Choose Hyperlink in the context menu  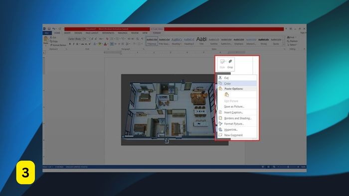[237, 129]
